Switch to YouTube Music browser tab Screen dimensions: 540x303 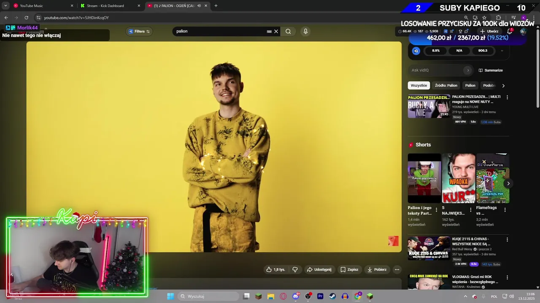(x=43, y=6)
